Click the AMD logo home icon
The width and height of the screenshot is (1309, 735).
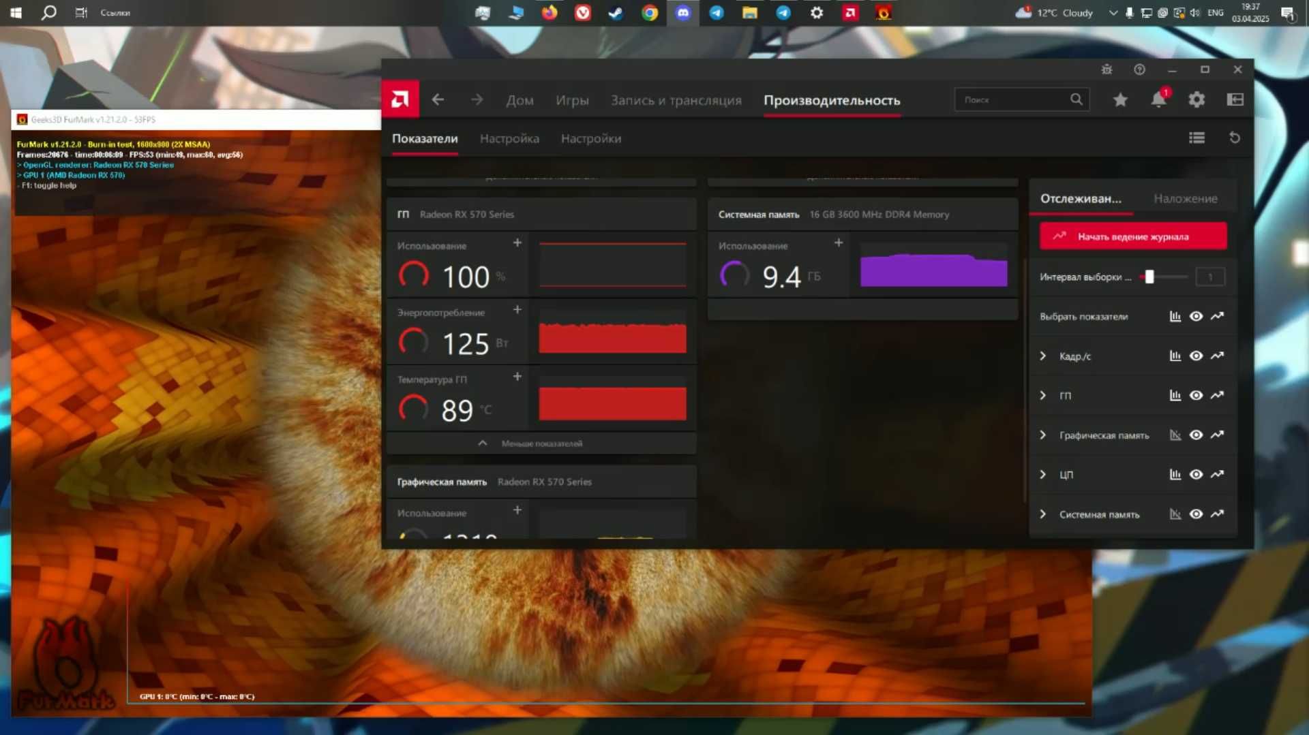(400, 100)
